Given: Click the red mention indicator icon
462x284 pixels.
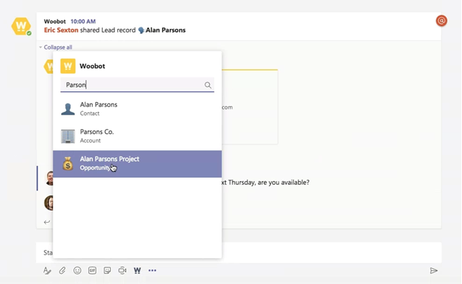Looking at the screenshot, I should (441, 21).
